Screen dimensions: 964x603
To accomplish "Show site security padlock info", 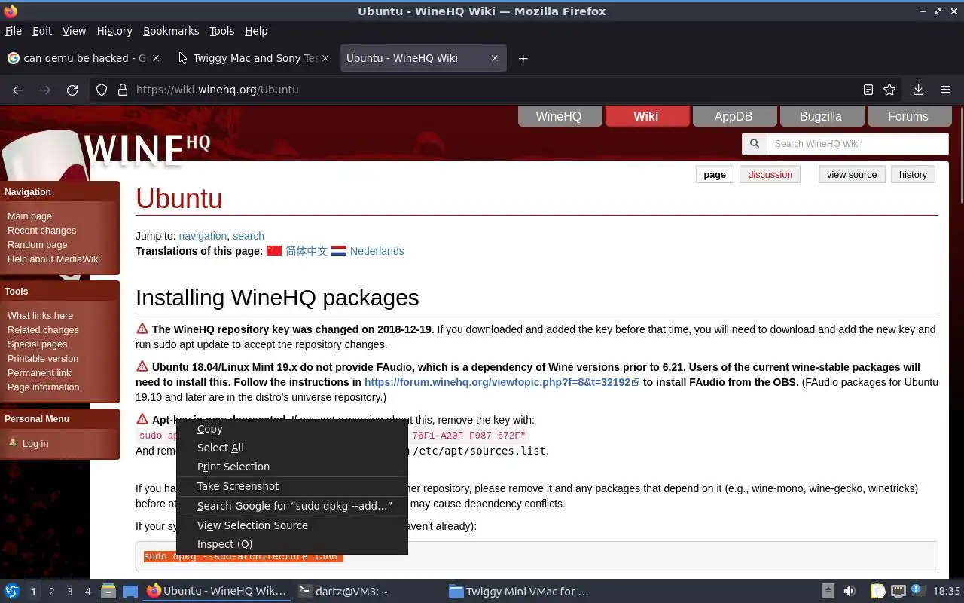I will [123, 90].
